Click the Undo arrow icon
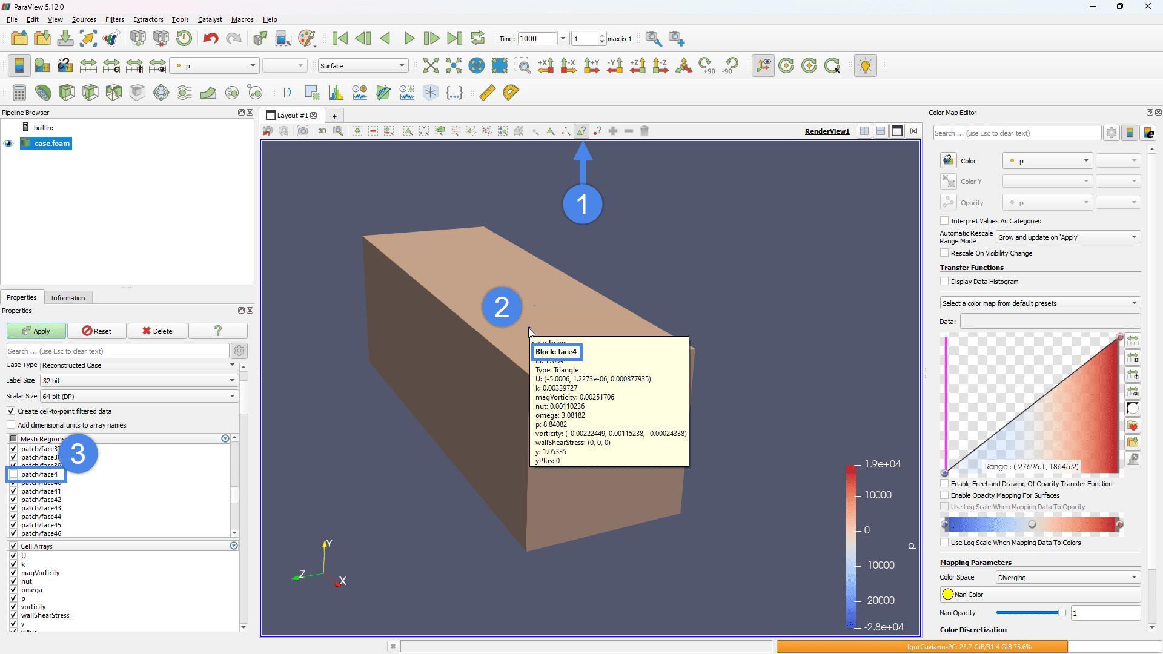 pos(210,39)
